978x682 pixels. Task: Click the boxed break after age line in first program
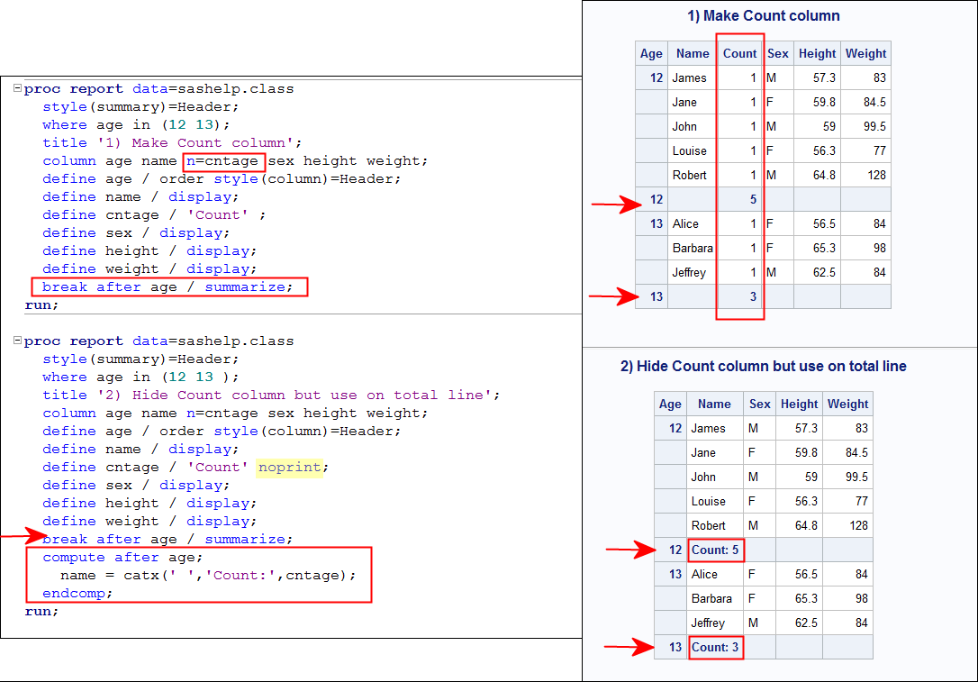click(x=168, y=287)
